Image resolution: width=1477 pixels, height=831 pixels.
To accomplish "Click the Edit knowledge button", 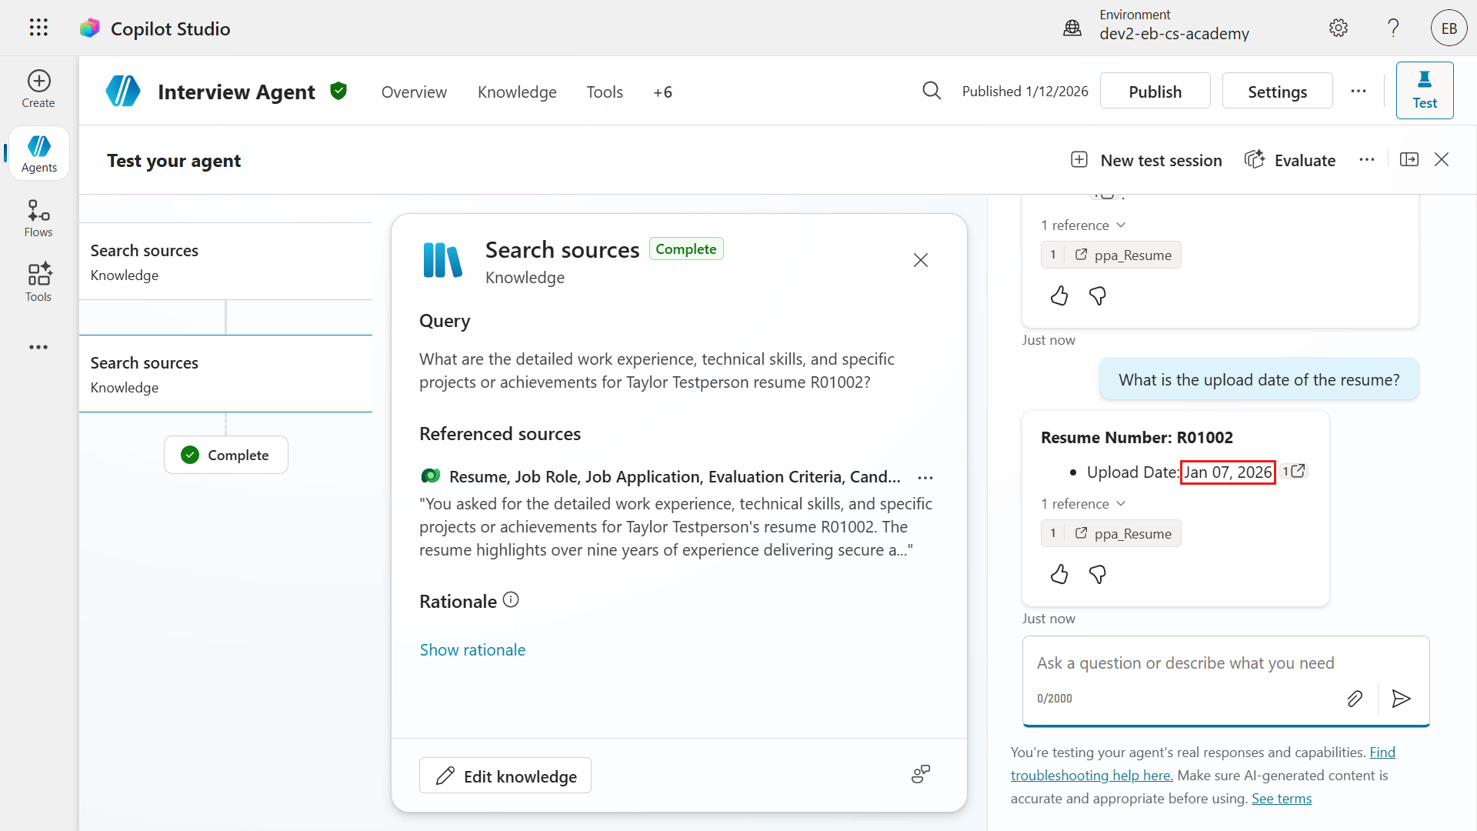I will point(505,776).
